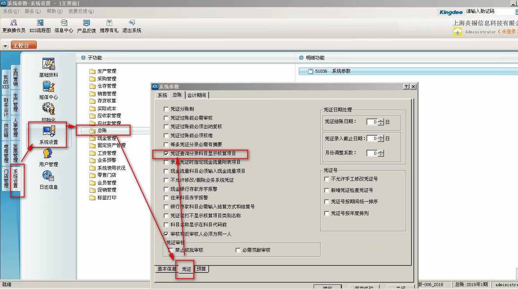Switch to the 预算 bottom tab
The image size is (518, 290).
point(202,269)
